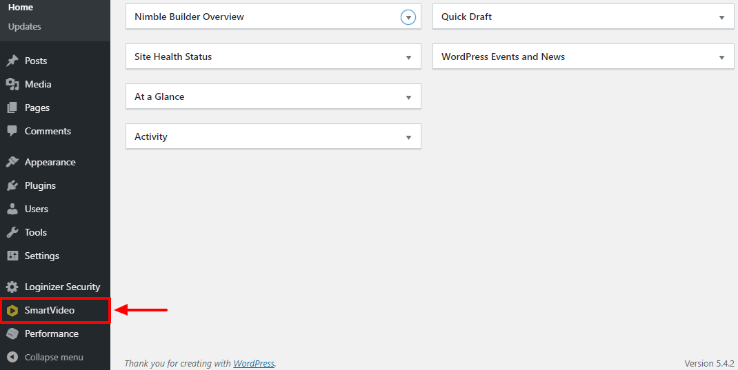Click the Site Health Status heading
The width and height of the screenshot is (738, 370).
tap(173, 57)
